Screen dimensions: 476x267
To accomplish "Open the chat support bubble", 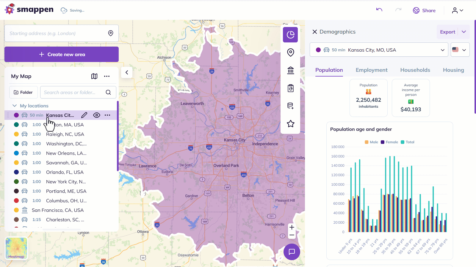I will [292, 252].
